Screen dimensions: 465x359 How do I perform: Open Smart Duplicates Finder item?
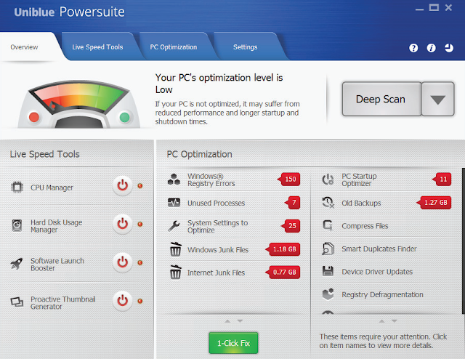[379, 249]
